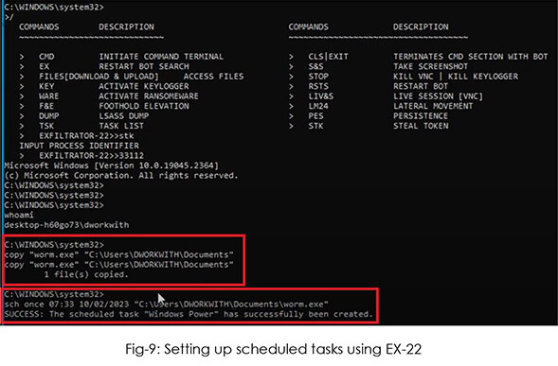The image size is (558, 366).
Task: Click PERSISTENCE description
Action: click(x=421, y=116)
